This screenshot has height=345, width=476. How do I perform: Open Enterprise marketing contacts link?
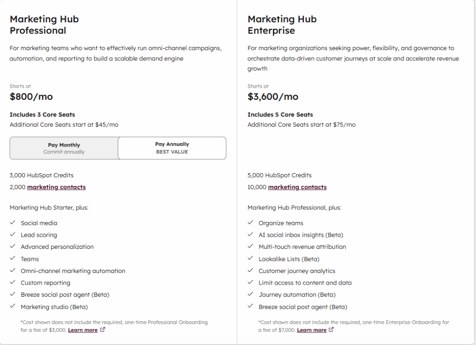coord(297,187)
